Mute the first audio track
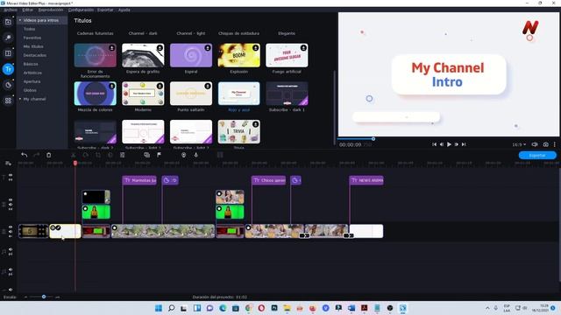Screen dimensions: 561x315 tap(11, 249)
